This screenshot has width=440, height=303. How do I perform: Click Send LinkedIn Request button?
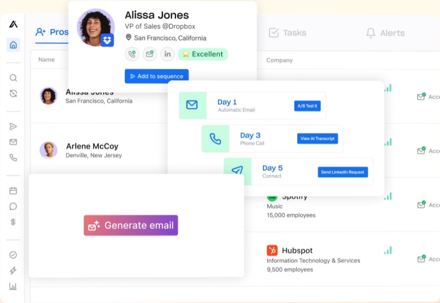click(343, 172)
